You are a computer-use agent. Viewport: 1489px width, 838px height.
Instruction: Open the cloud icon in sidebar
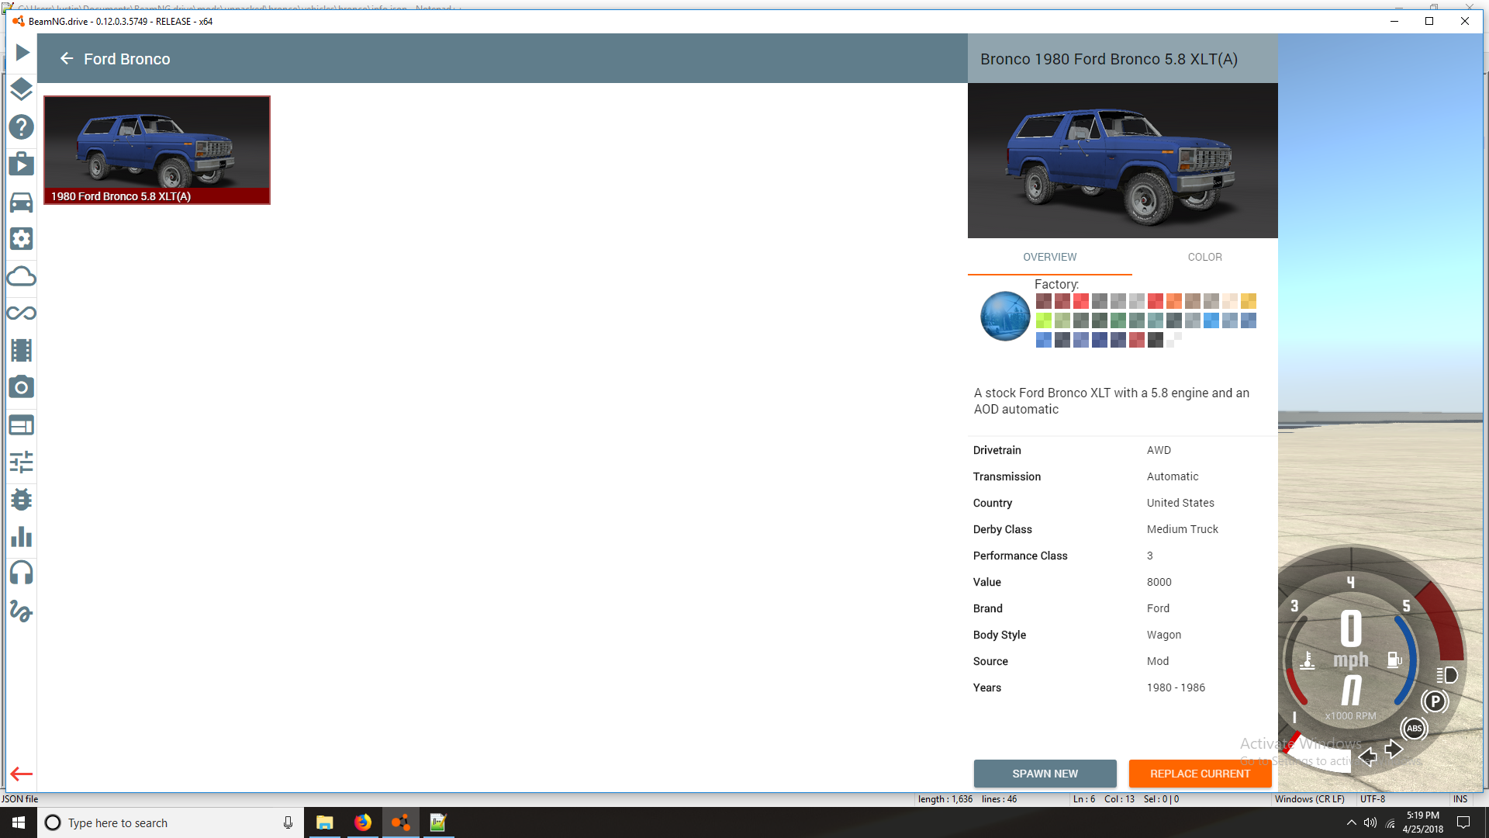22,275
